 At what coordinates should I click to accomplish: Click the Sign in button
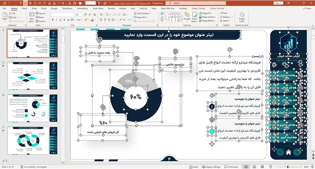278,3
